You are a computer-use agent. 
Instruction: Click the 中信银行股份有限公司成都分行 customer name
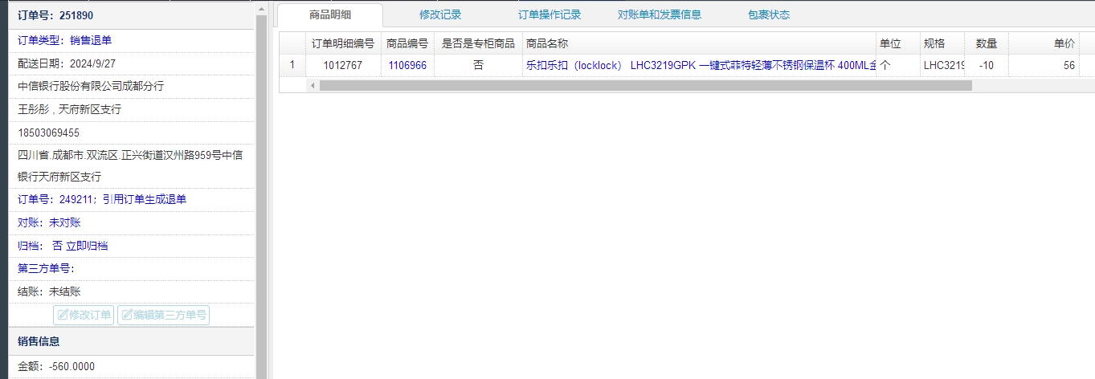[91, 86]
